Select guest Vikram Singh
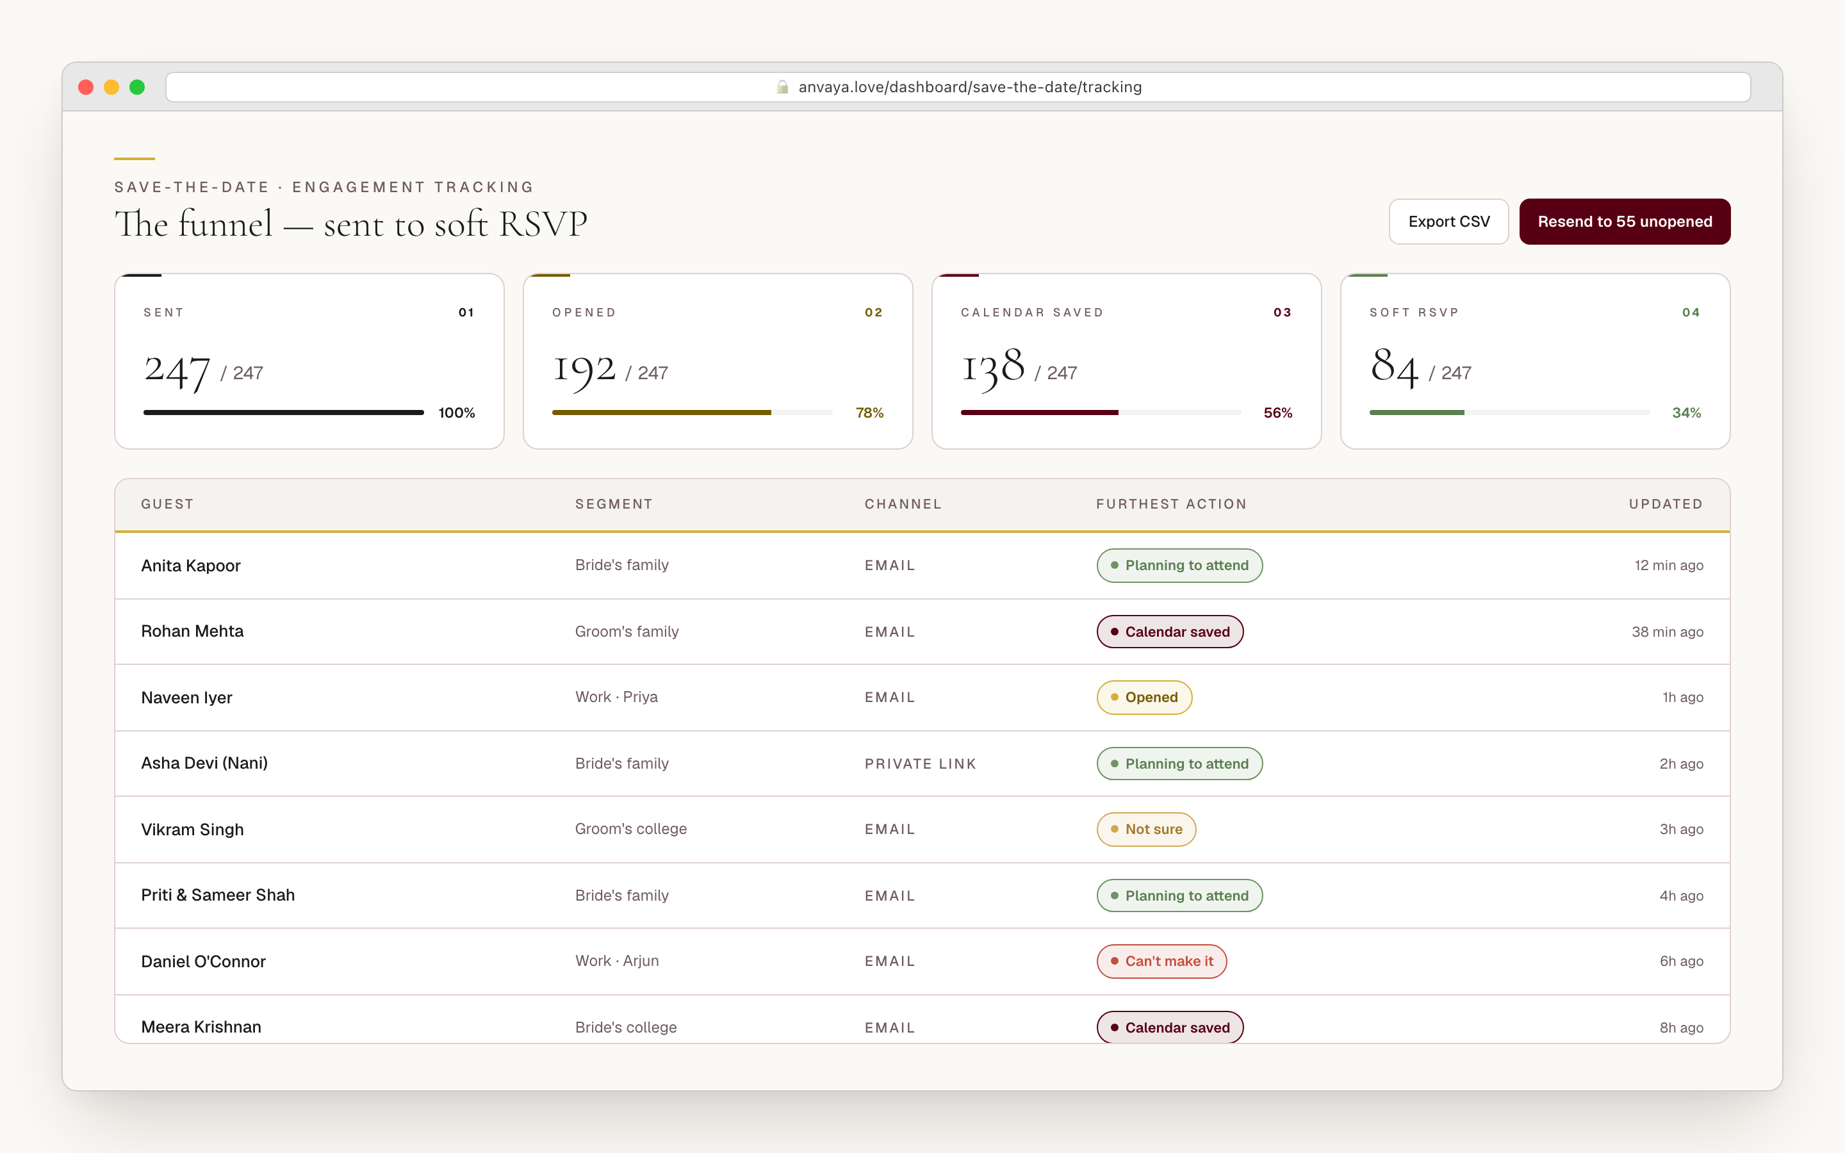Image resolution: width=1845 pixels, height=1153 pixels. [x=192, y=830]
